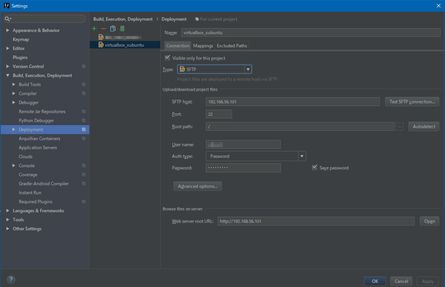Click the Web server root URL field
Screen dimensions: 445x287
pyautogui.click(x=316, y=221)
